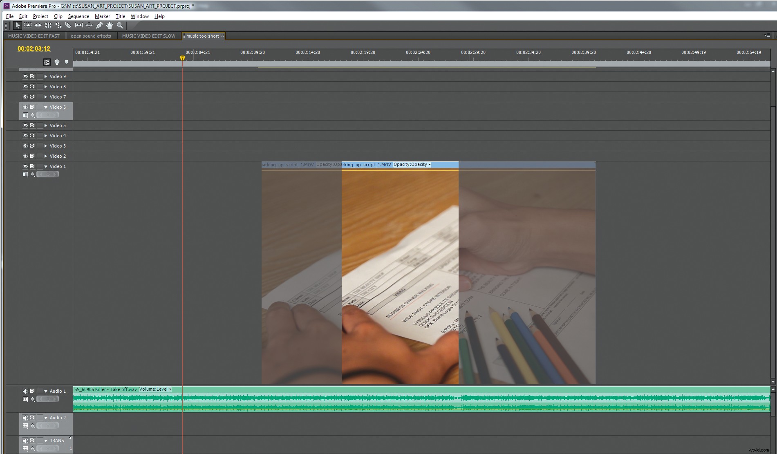This screenshot has width=777, height=454.
Task: Select the Slip tool
Action: (78, 25)
